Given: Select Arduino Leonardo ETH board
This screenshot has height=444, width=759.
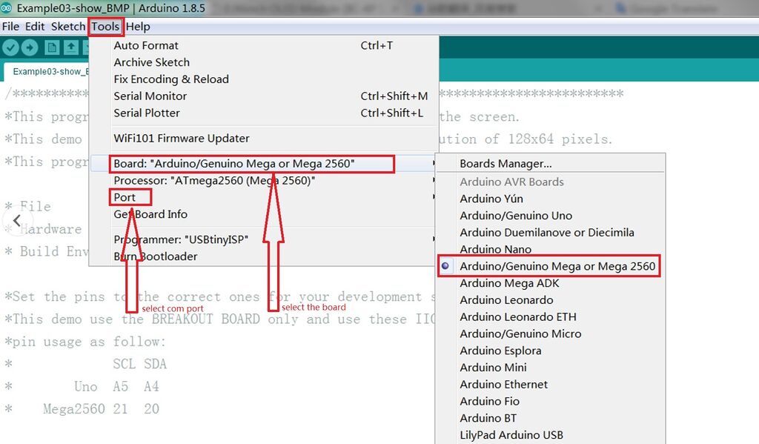Looking at the screenshot, I should [x=517, y=317].
